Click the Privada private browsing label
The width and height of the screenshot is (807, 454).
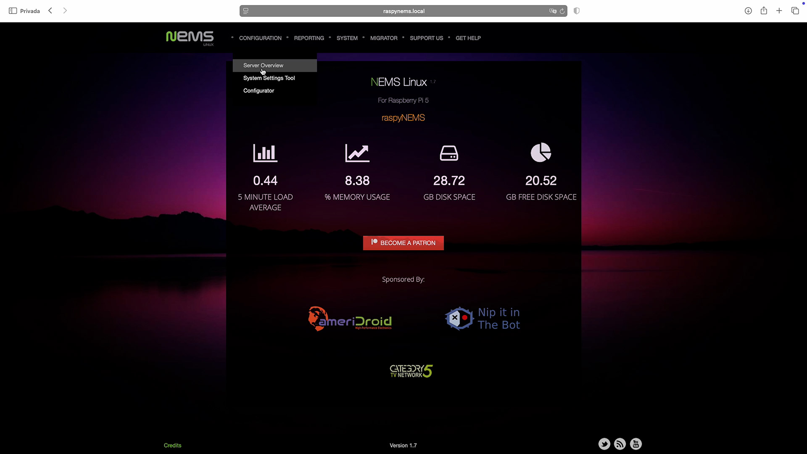(x=30, y=11)
